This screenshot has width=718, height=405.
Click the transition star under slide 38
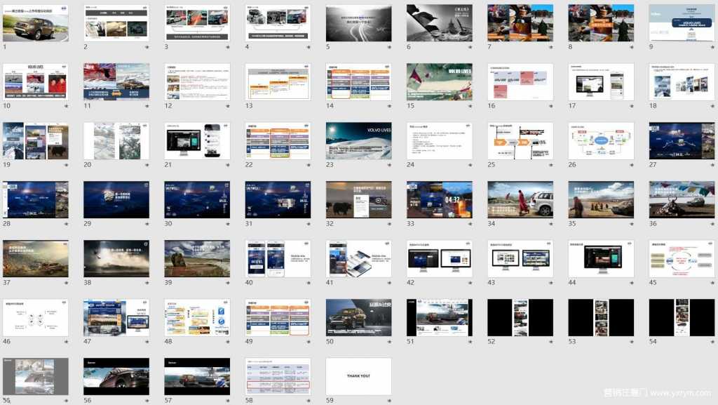pyautogui.click(x=147, y=283)
